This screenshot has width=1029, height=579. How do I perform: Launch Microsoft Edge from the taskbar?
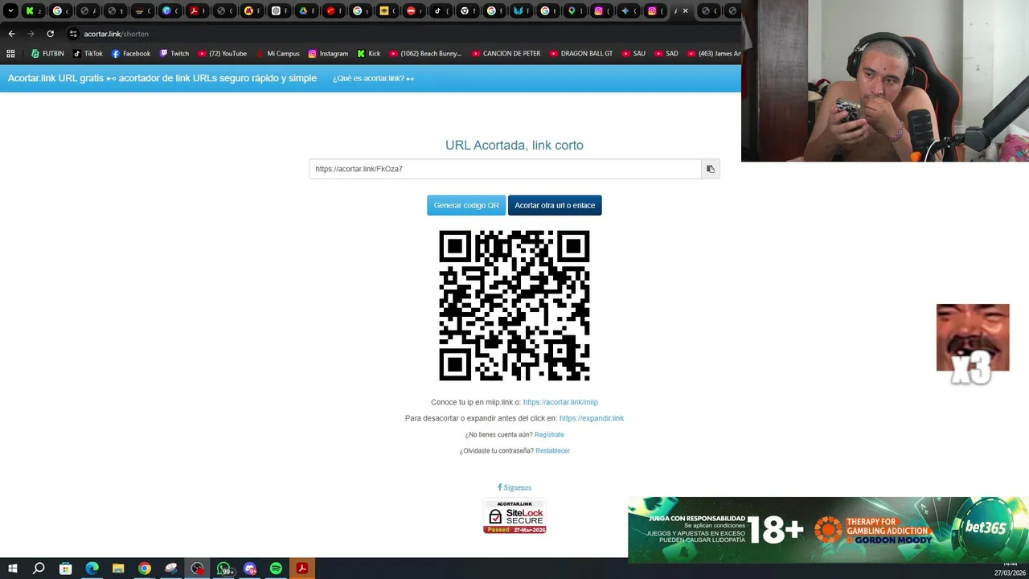(92, 569)
